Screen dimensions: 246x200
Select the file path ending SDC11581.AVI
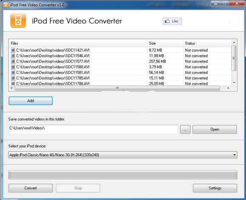click(x=53, y=73)
